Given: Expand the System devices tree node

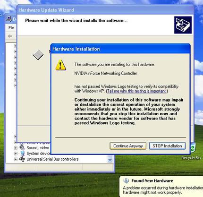Looking at the screenshot, I should click(16, 154).
